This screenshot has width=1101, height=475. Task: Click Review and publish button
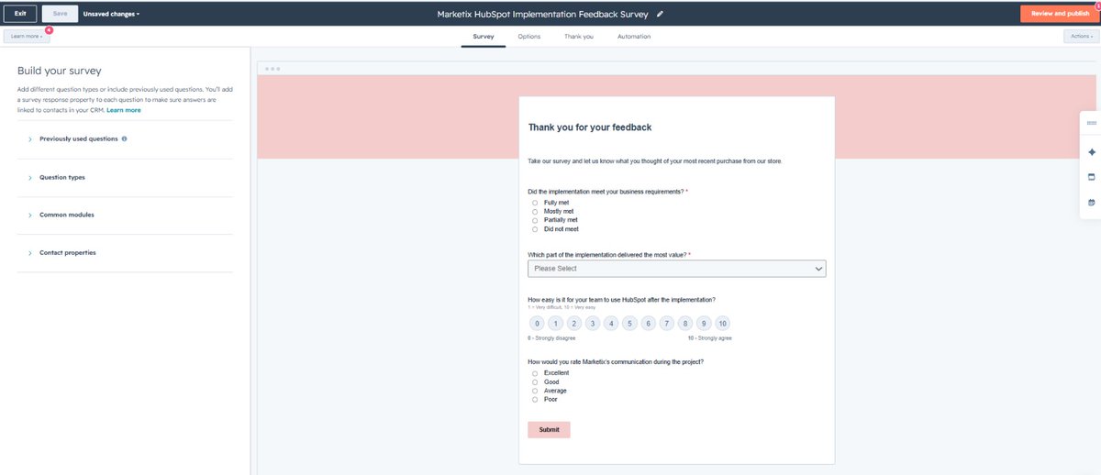(1060, 14)
